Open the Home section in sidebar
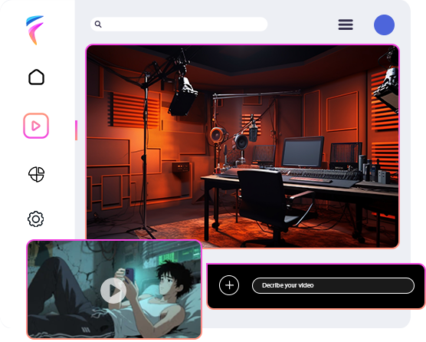The width and height of the screenshot is (426, 342). click(36, 77)
